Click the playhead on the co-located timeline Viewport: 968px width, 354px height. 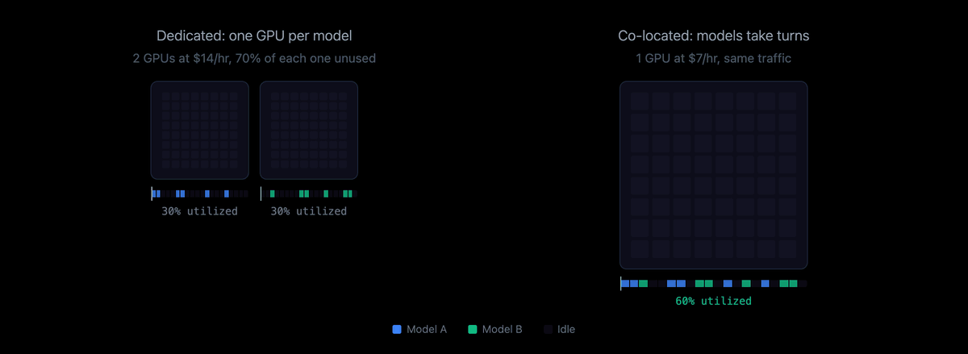pyautogui.click(x=620, y=284)
